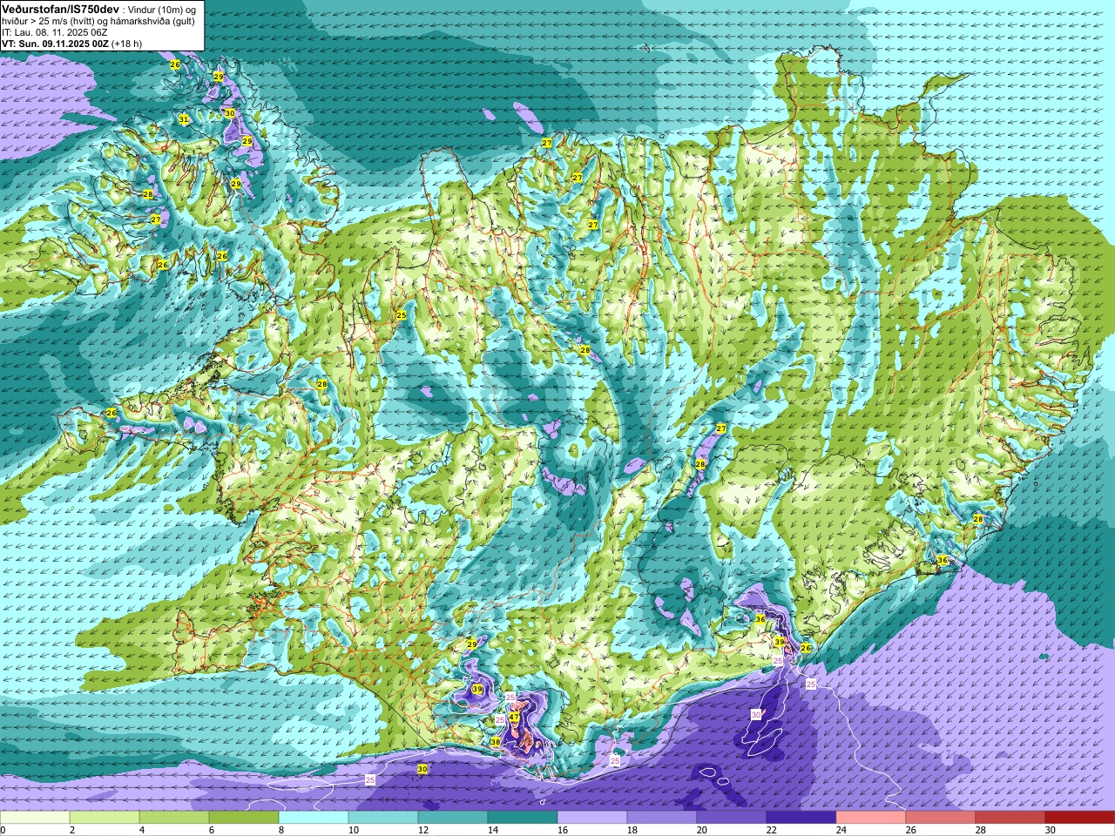Select the 14–16 m/s legend swatch

click(x=523, y=818)
